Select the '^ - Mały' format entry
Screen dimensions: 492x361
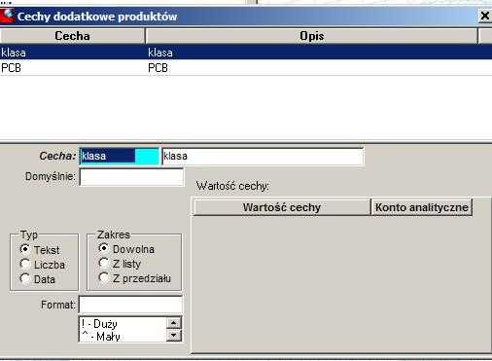coord(123,336)
